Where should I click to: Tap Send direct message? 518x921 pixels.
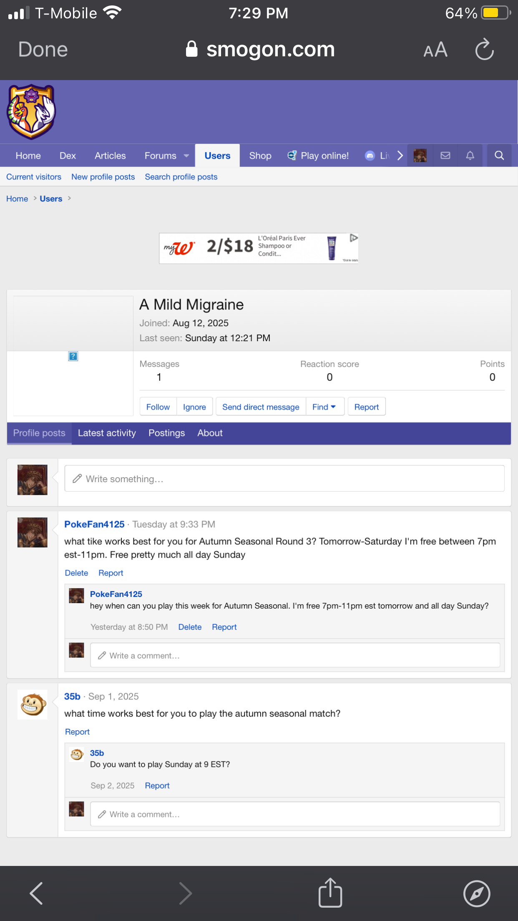pos(261,407)
